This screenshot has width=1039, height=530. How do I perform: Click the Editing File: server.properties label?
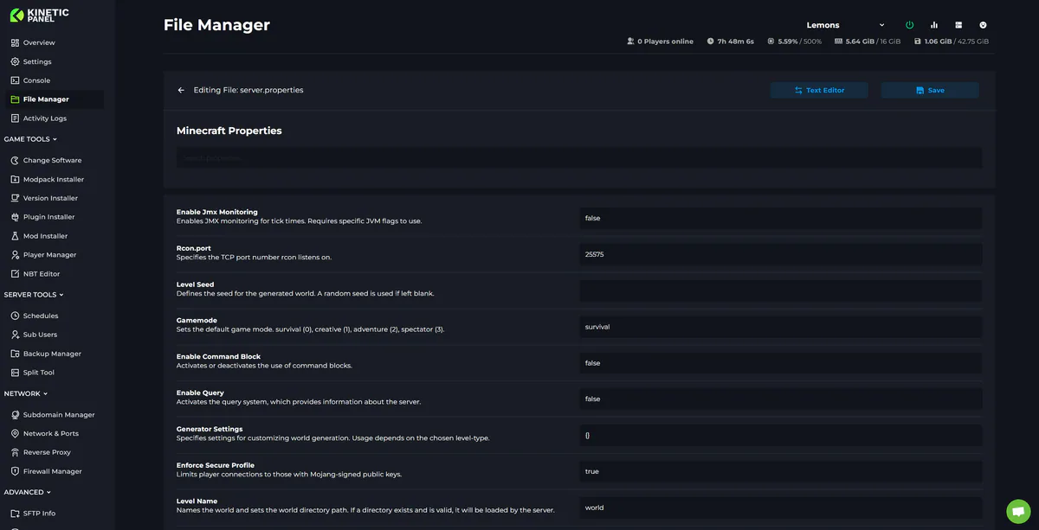[x=248, y=90]
